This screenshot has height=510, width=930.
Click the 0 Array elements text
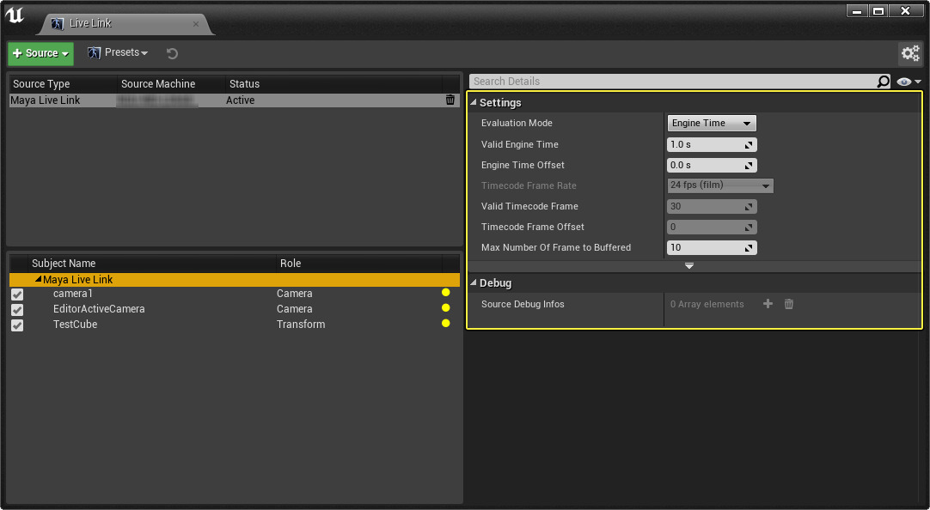pos(707,305)
